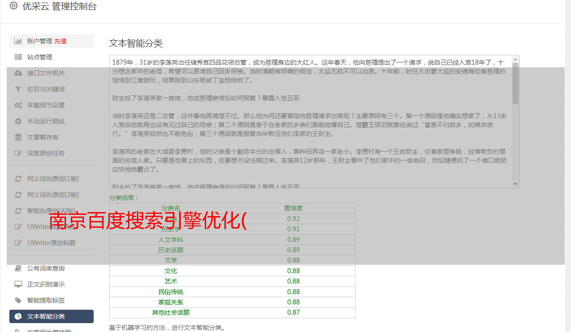
Task: Click the bar chart icon for 账户管理
Action: [18, 41]
